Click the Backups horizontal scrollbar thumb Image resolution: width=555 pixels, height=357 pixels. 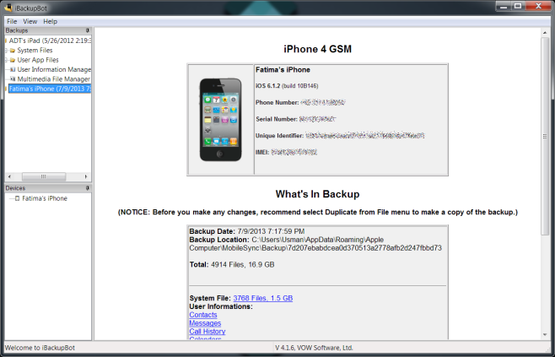pyautogui.click(x=44, y=176)
